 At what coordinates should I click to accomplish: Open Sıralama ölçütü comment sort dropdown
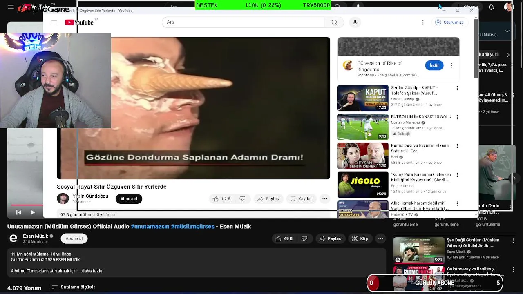74,287
